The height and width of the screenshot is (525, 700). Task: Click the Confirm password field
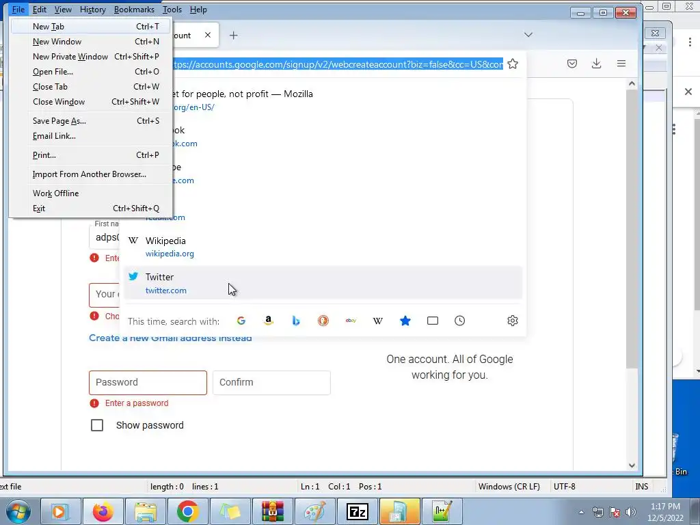pos(271,383)
